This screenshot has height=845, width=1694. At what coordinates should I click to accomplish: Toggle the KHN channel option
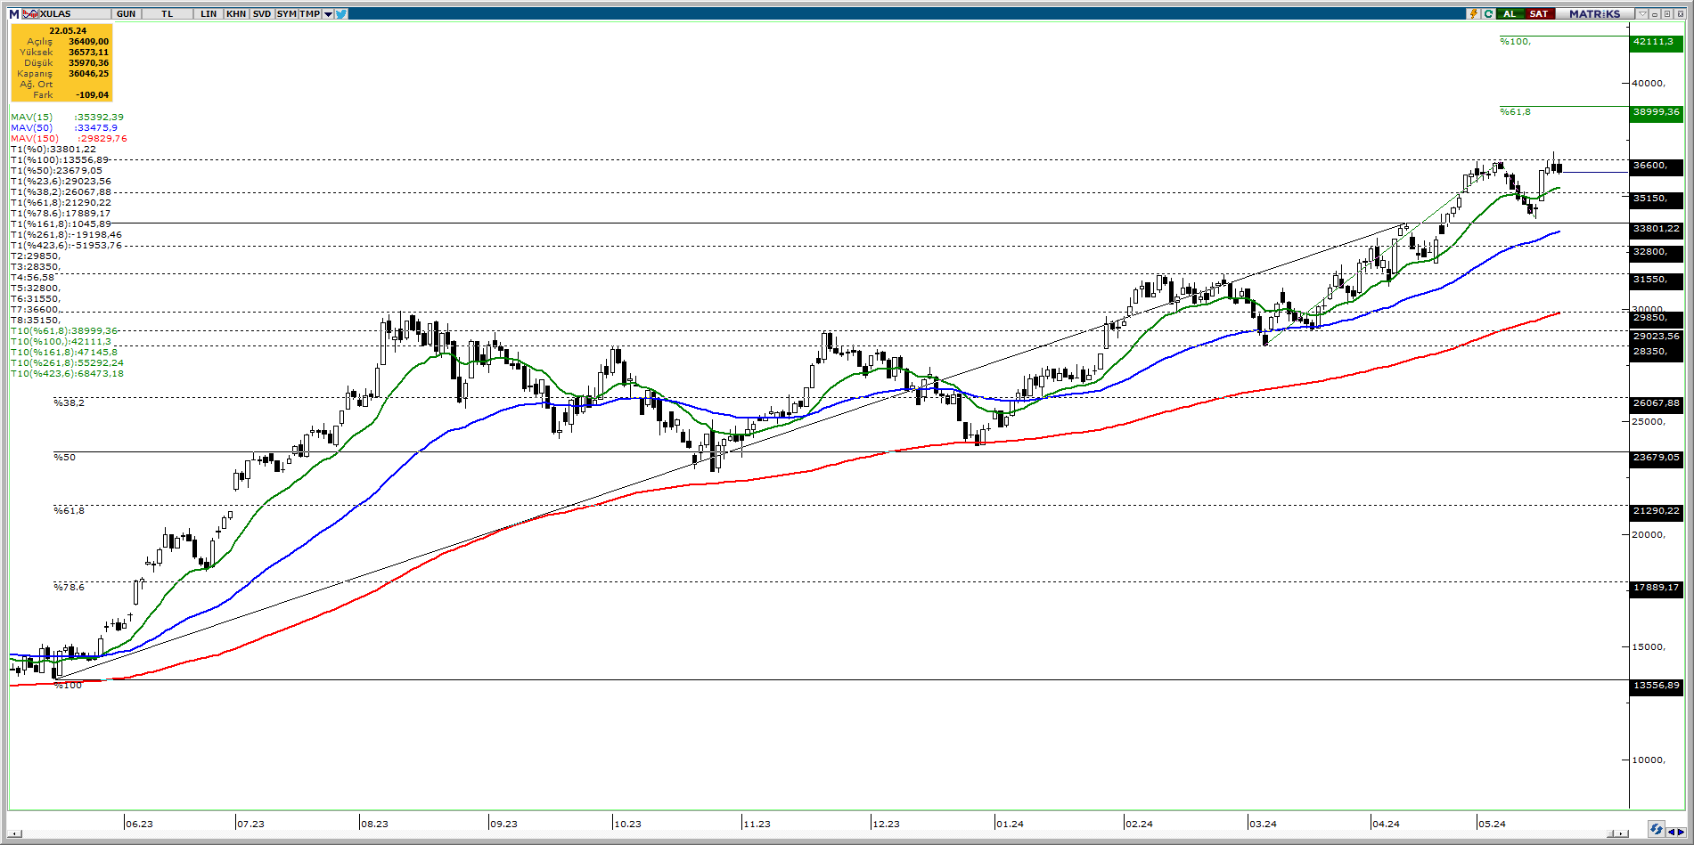(x=236, y=14)
